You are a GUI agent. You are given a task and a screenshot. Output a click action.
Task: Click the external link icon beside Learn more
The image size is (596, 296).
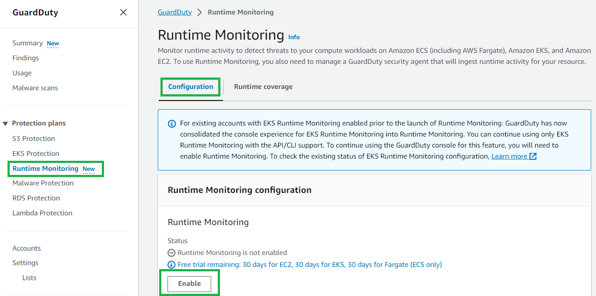point(533,155)
